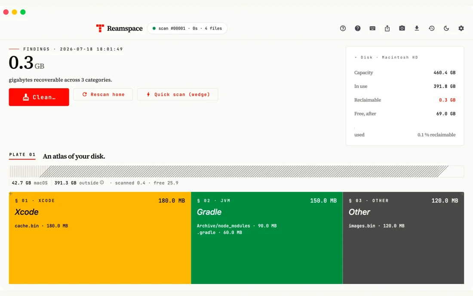Toggle dark mode with moon icon
Screen dimensions: 473x296
click(446, 28)
